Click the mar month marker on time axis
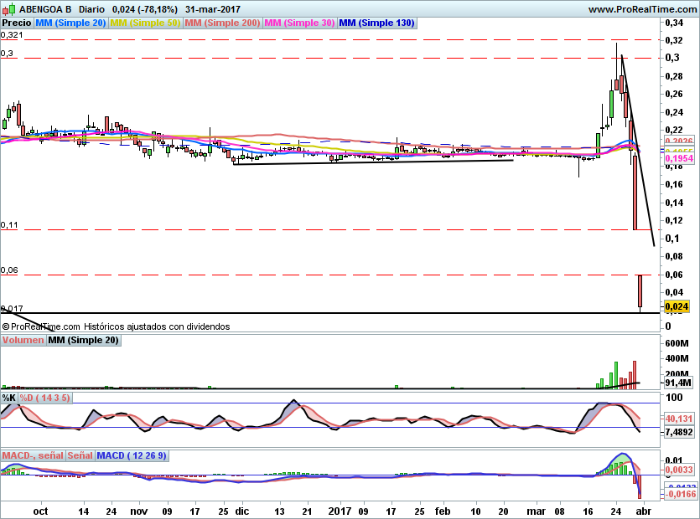This screenshot has height=519, width=700. point(537,511)
